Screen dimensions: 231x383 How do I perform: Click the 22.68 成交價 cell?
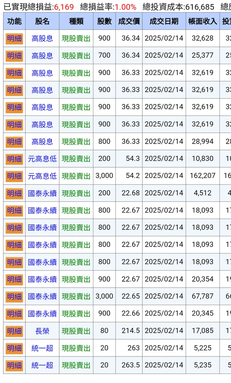[x=129, y=193]
